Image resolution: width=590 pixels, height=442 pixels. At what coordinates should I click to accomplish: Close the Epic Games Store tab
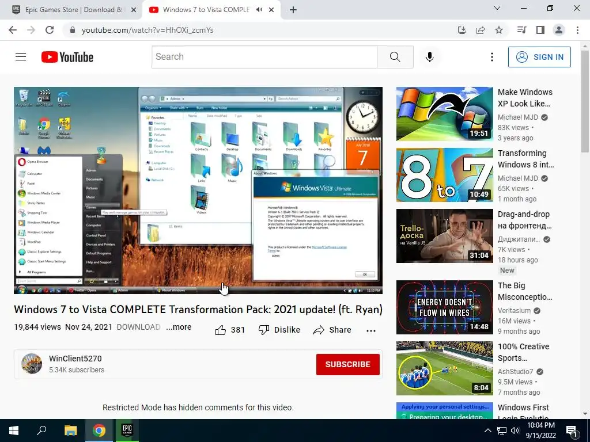coord(134,10)
